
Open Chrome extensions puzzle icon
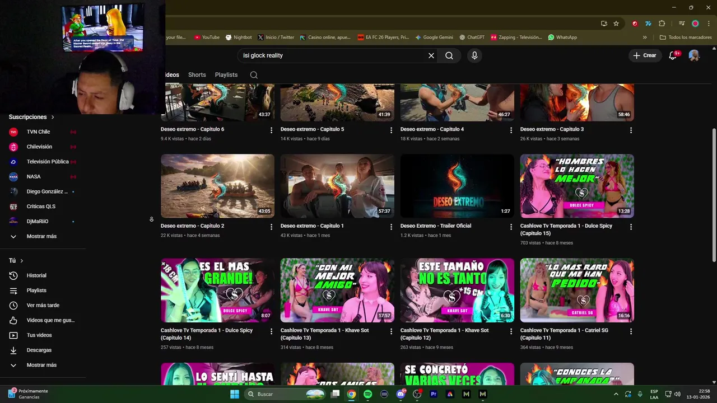click(662, 24)
